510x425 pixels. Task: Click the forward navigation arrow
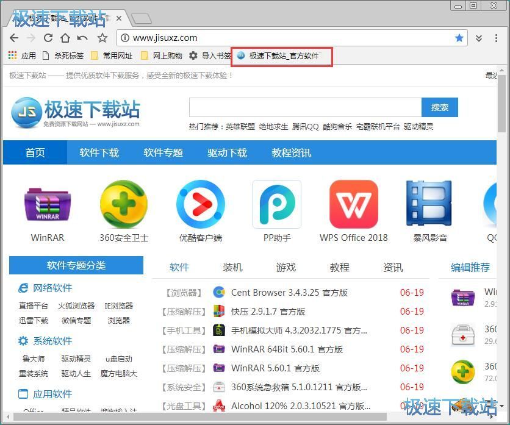(x=31, y=38)
